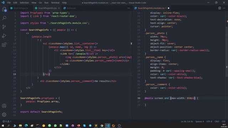Change indentation via Spaces: 4
Viewport: 228px width, 128px height.
pyautogui.click(x=199, y=121)
